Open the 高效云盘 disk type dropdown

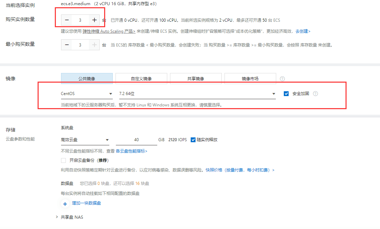85,140
